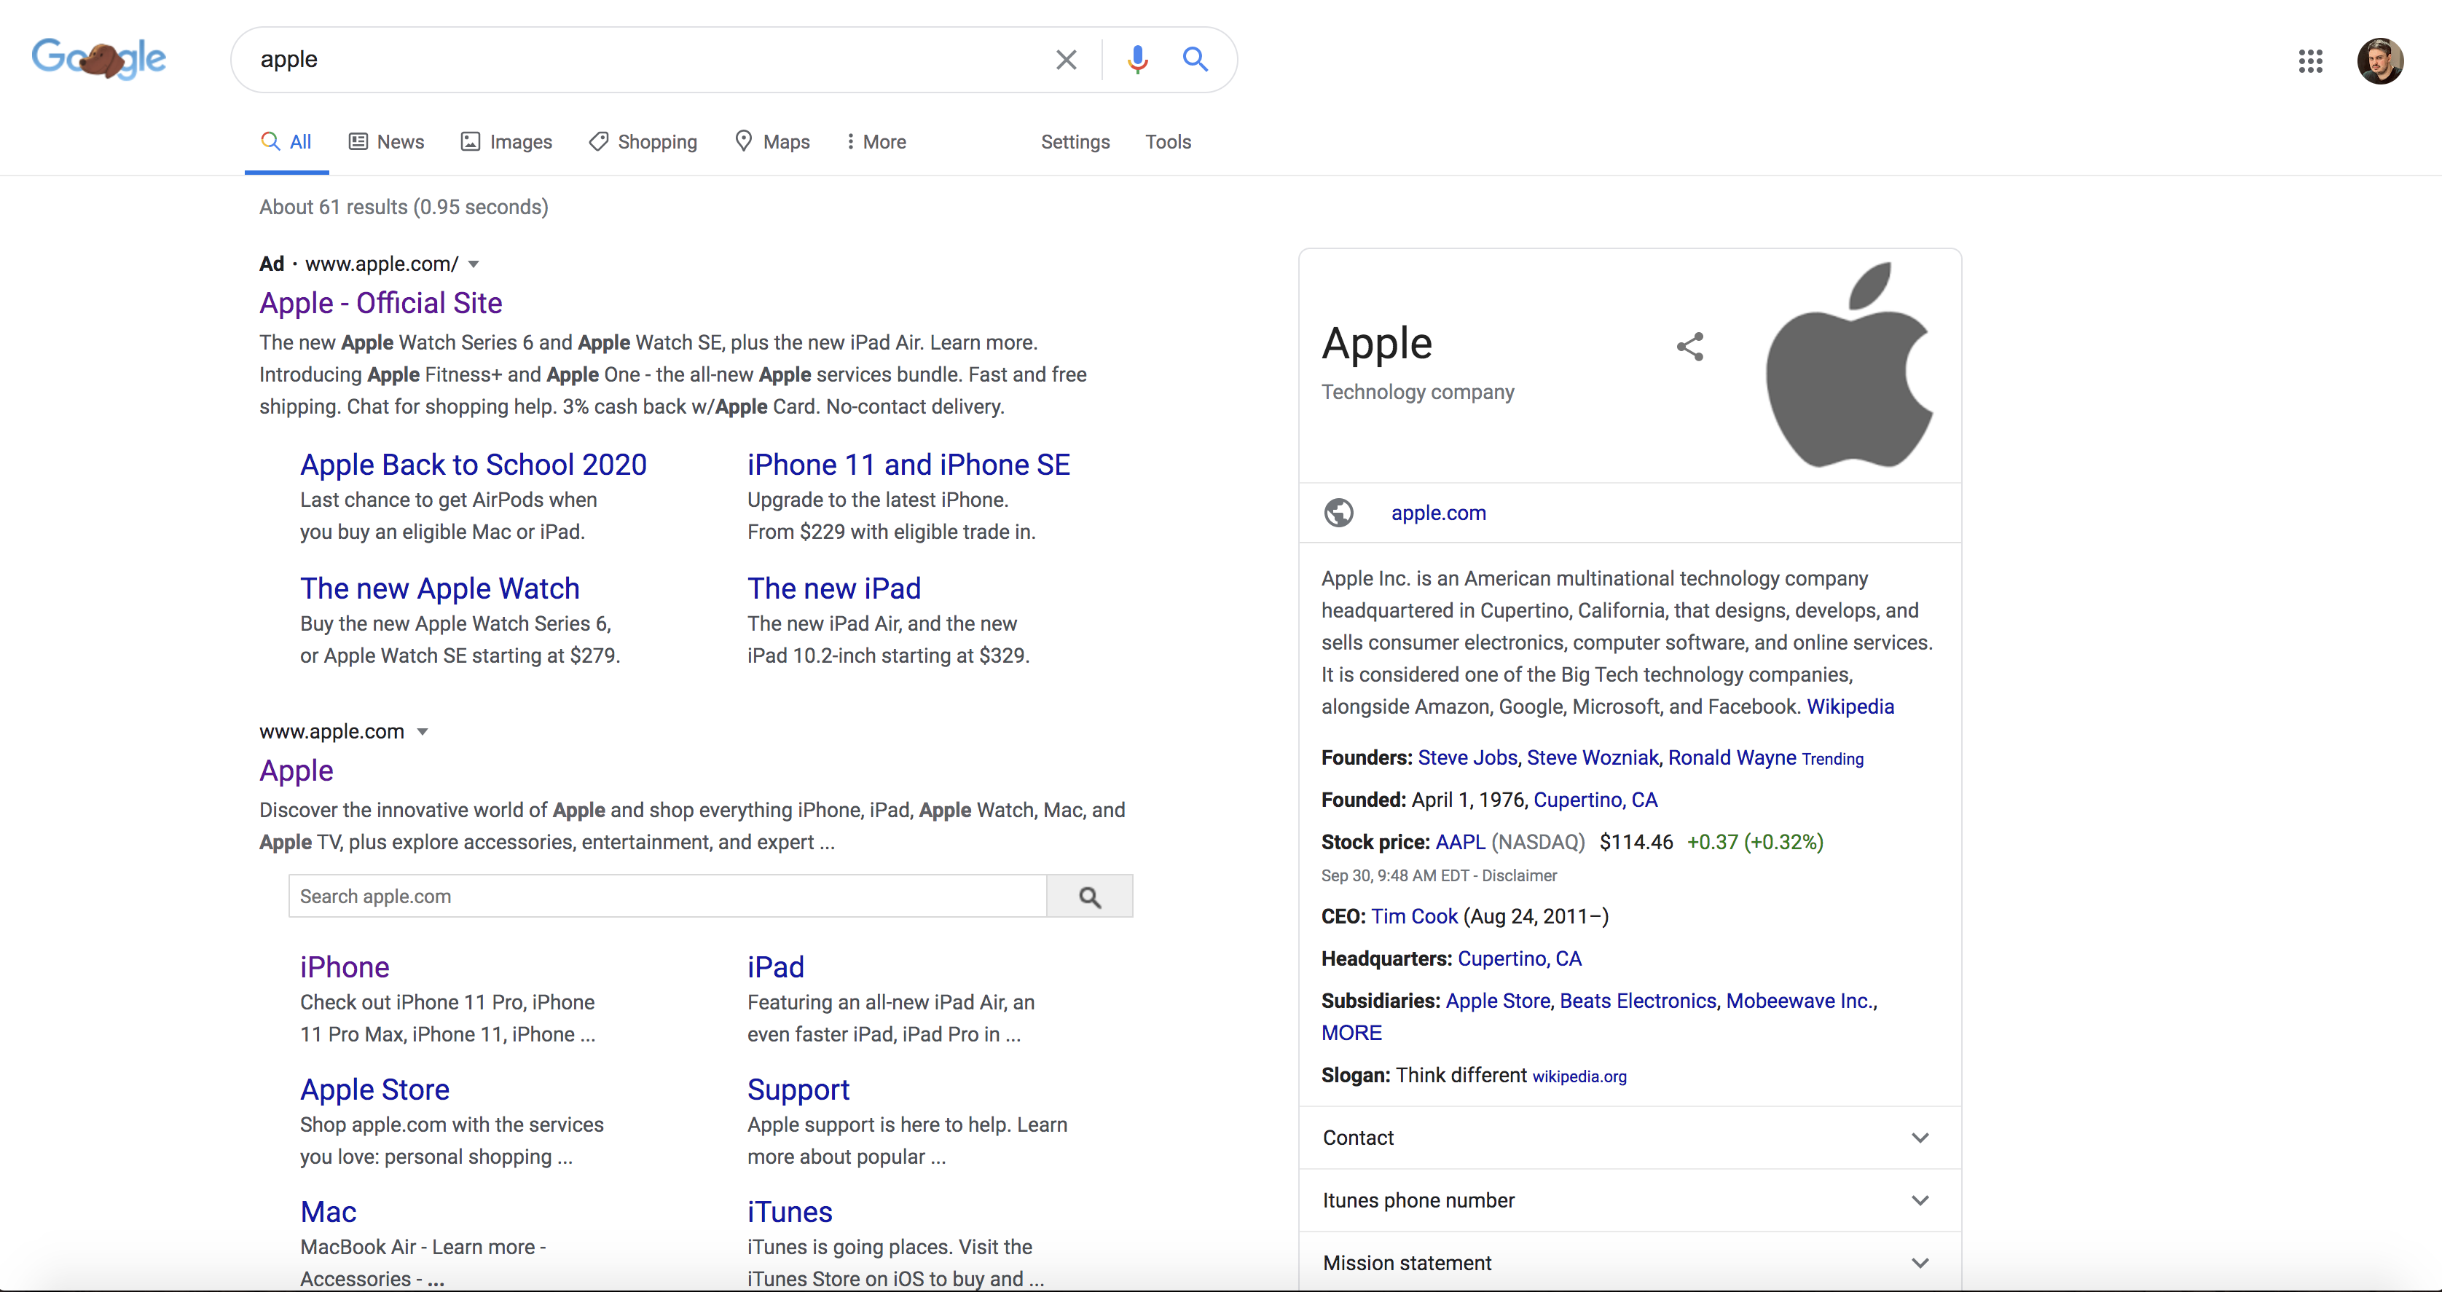Open the account profile avatar
The height and width of the screenshot is (1292, 2442).
2380,62
